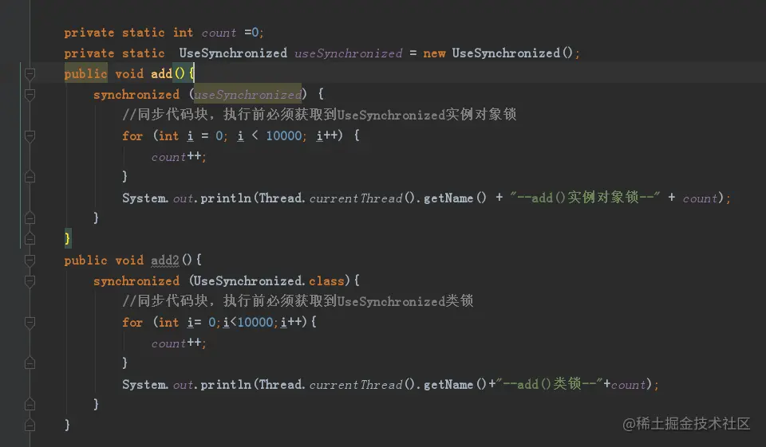Click fold-end marker closing add2()'s for loop

pos(30,363)
